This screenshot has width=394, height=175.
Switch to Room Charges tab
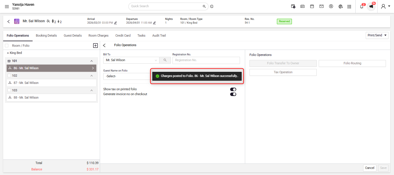(98, 35)
